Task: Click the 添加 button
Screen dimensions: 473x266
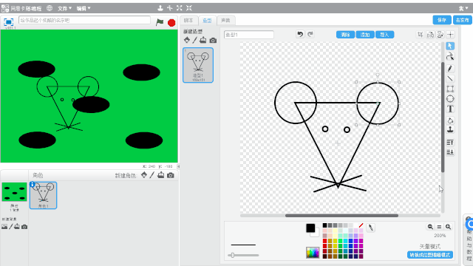Action: pos(365,35)
